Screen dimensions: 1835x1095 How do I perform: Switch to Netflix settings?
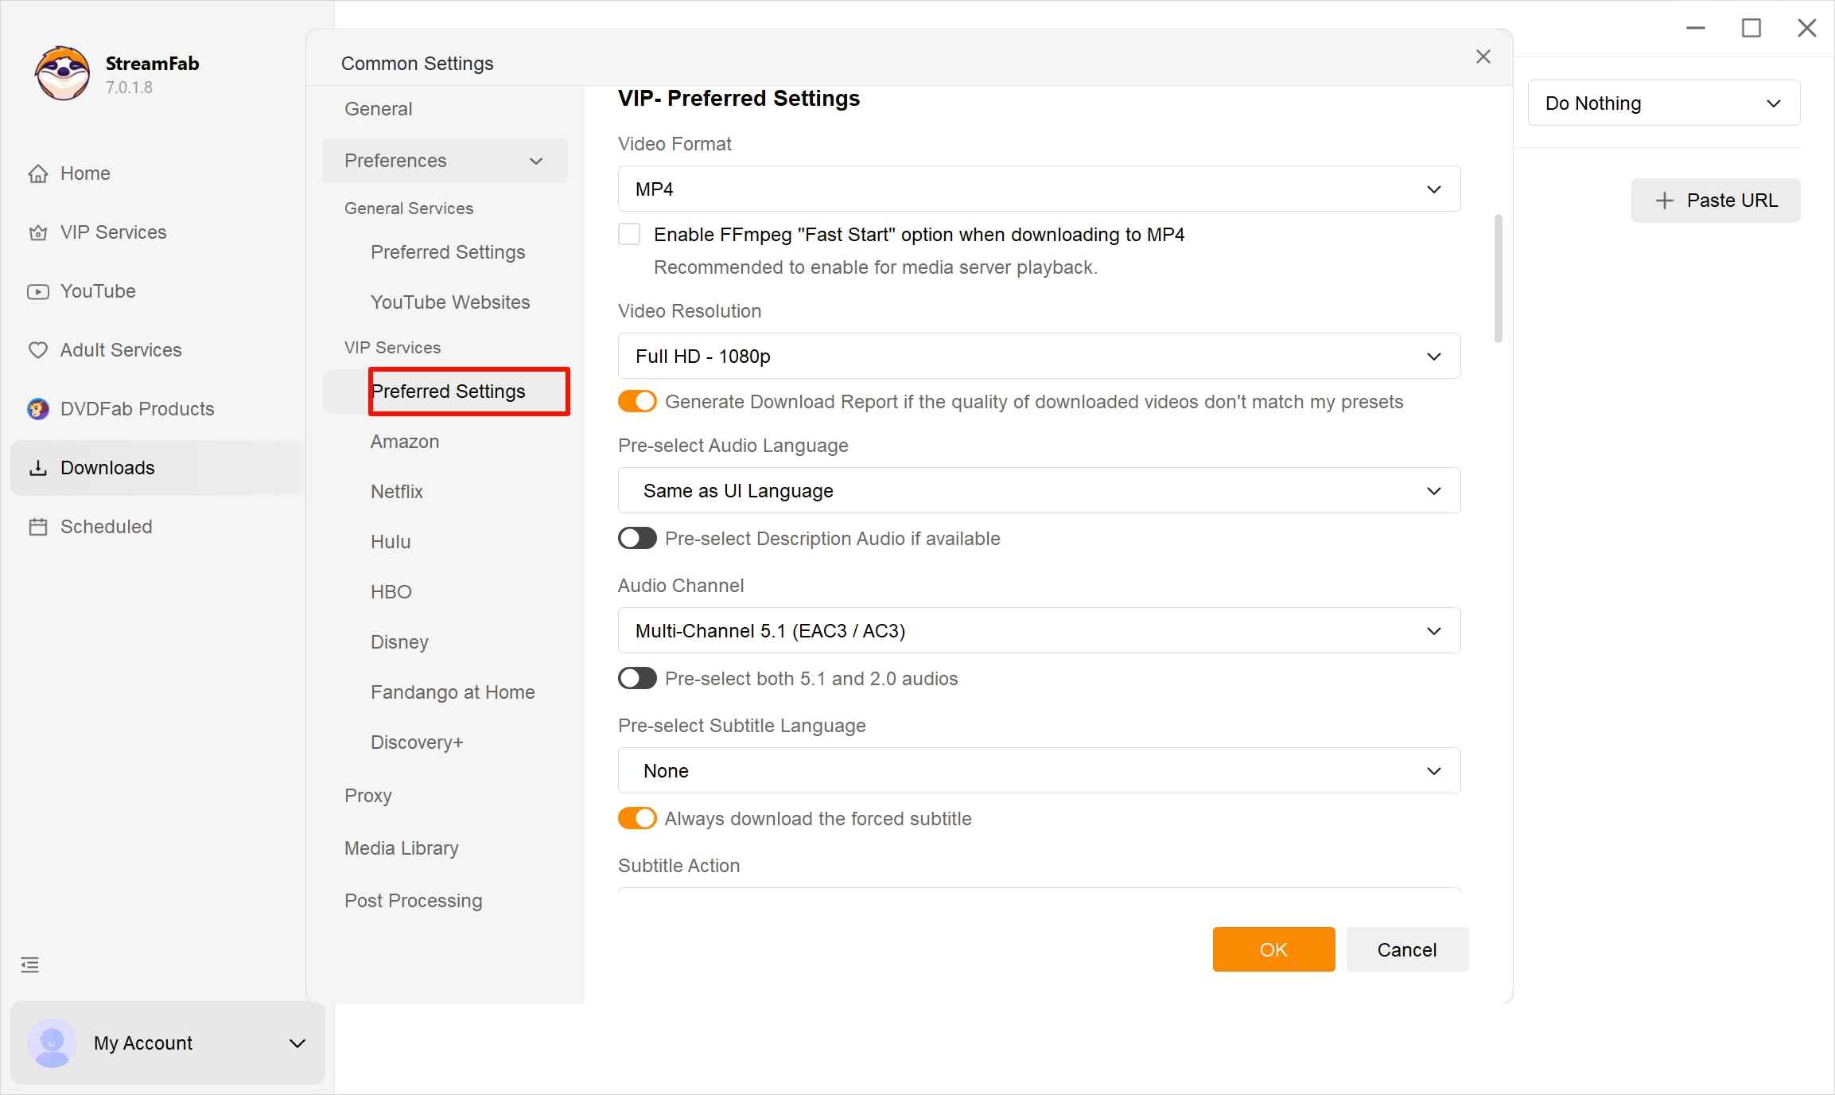click(x=396, y=491)
